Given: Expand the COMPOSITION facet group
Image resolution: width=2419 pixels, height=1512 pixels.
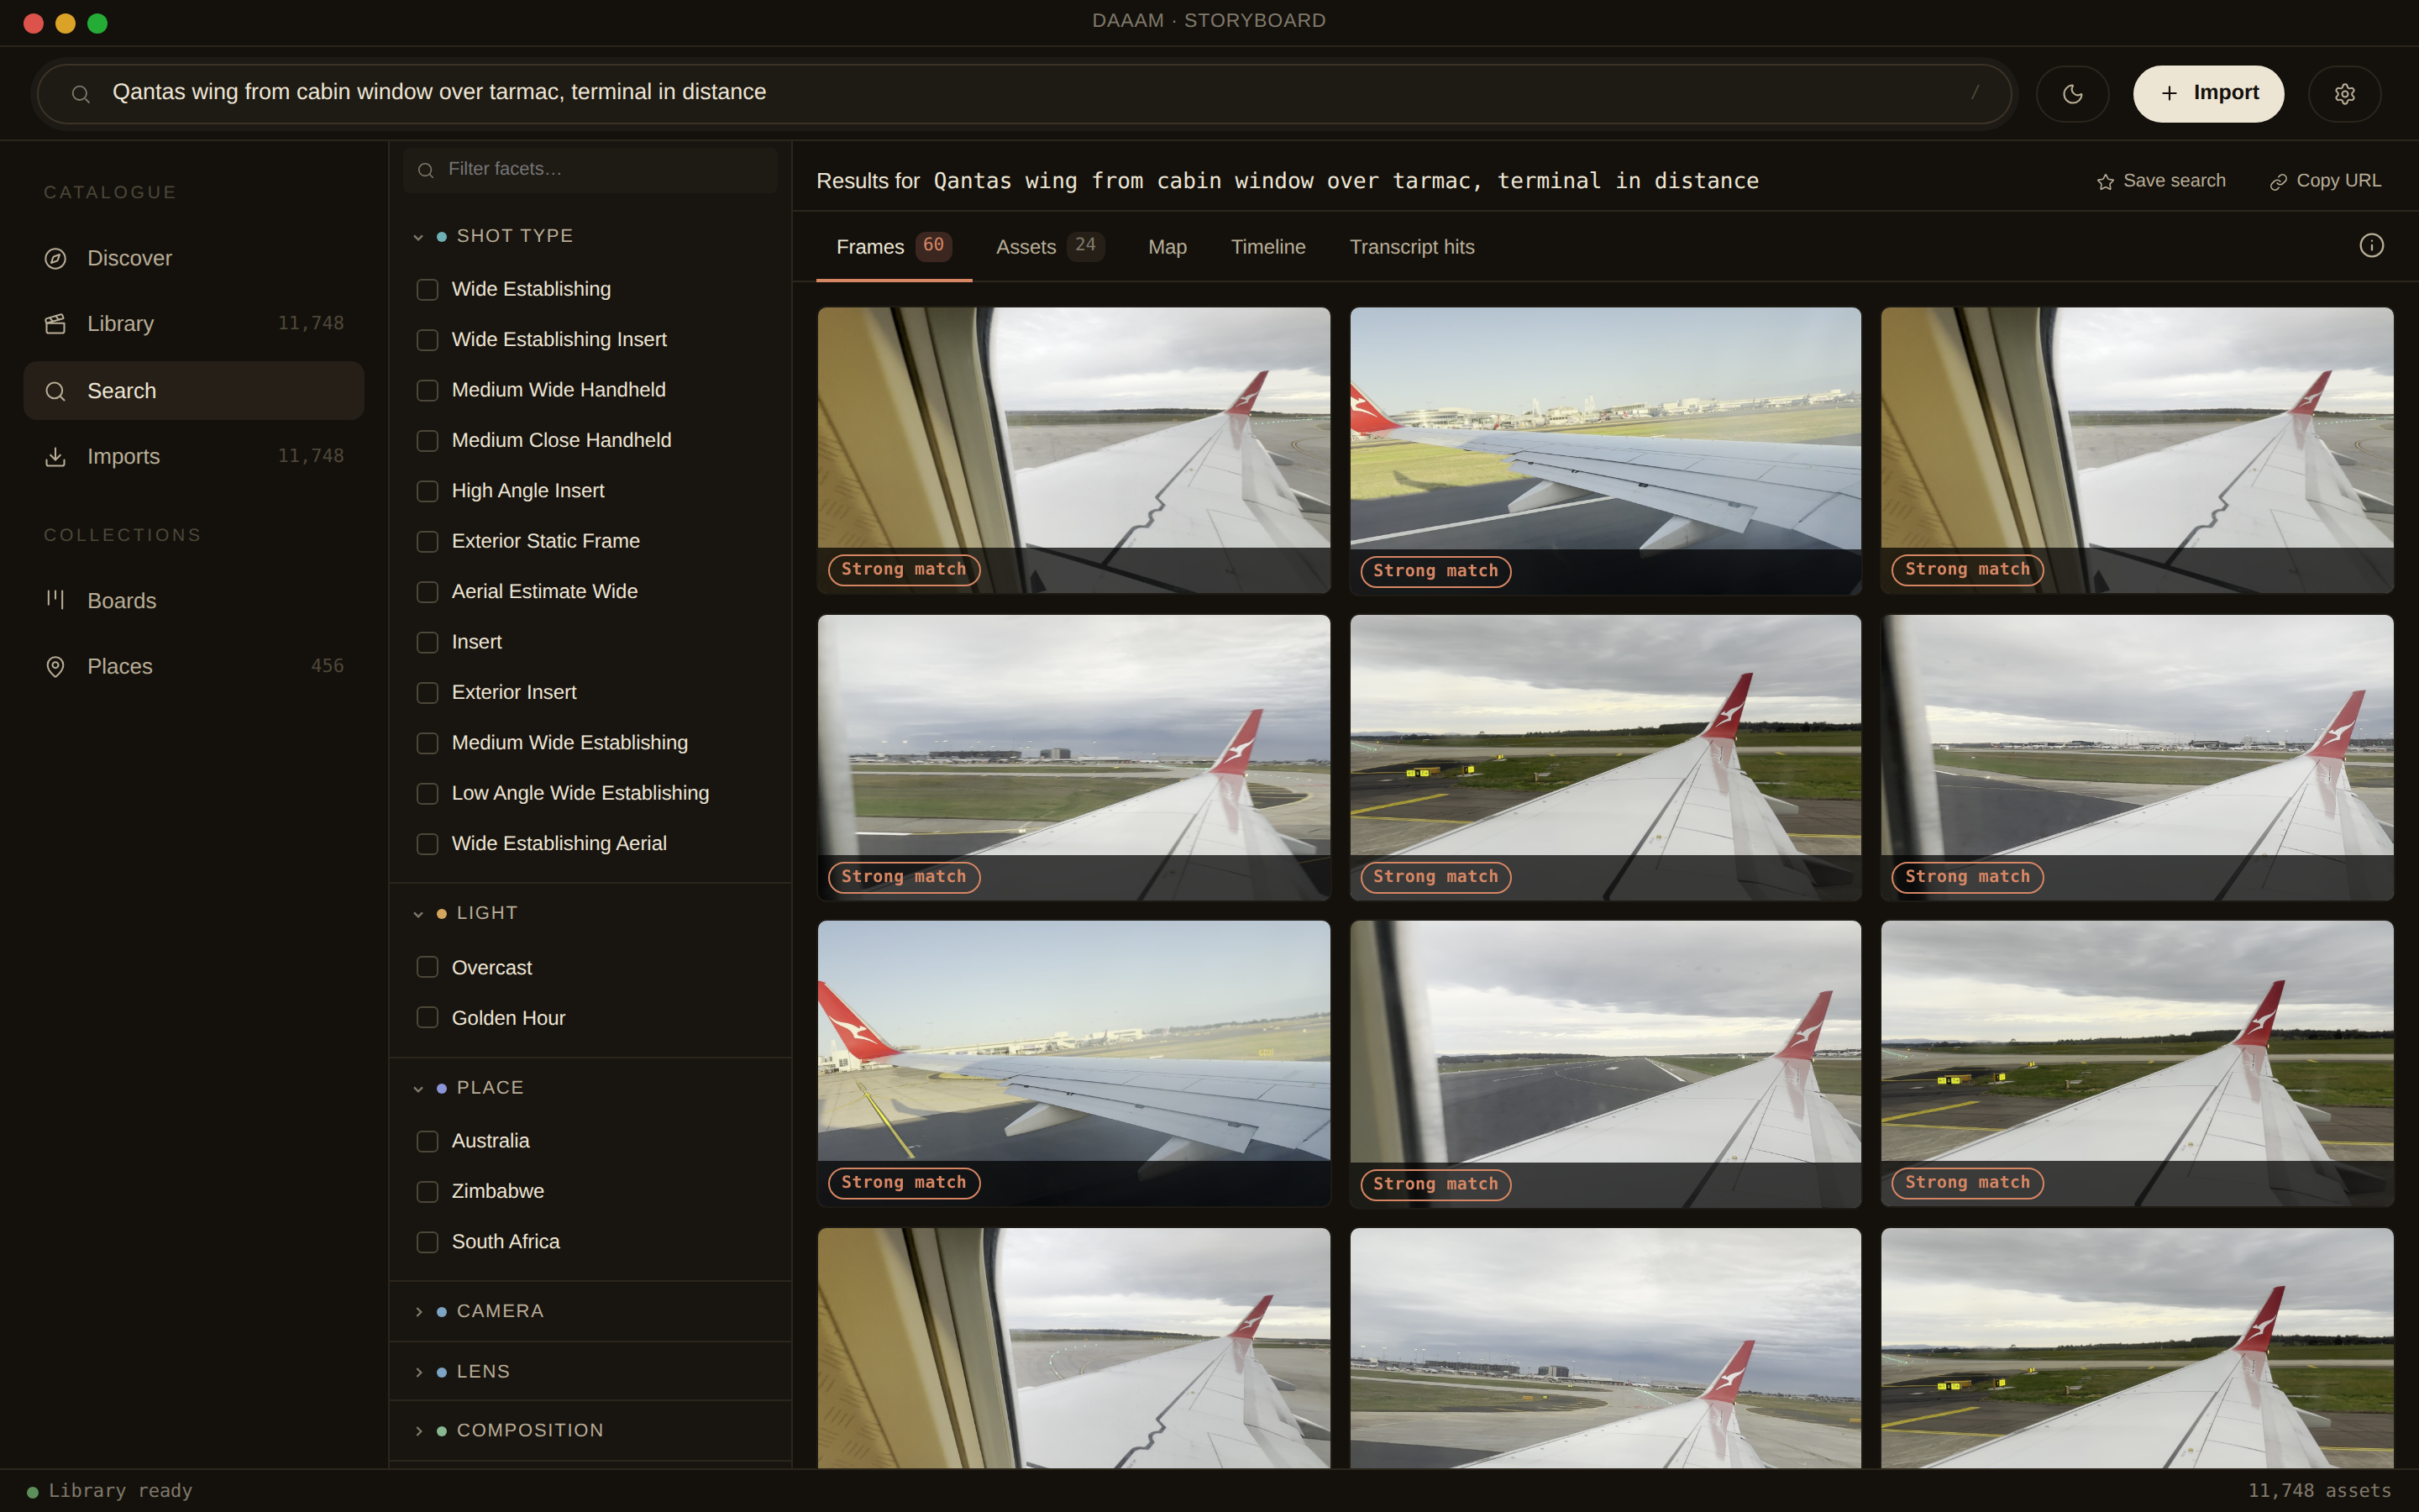Looking at the screenshot, I should [590, 1430].
